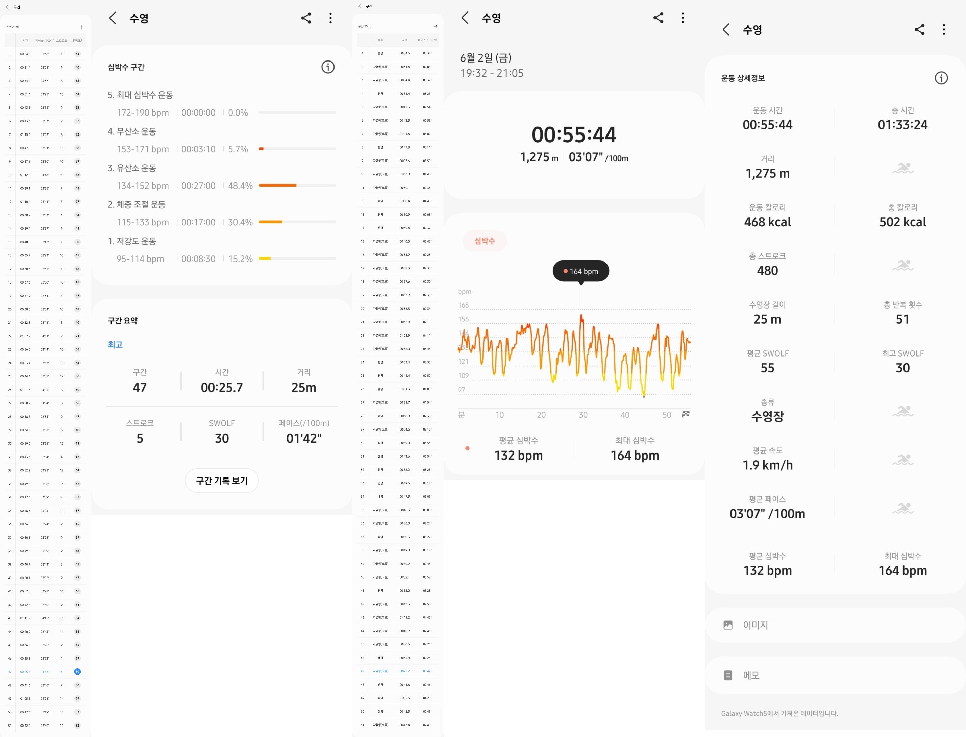Open the info icon beside 운동 상세정보

[x=941, y=78]
